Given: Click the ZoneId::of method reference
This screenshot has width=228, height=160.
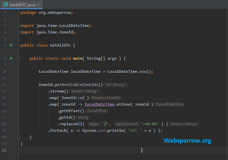Looking at the screenshot, I should [x=73, y=98].
